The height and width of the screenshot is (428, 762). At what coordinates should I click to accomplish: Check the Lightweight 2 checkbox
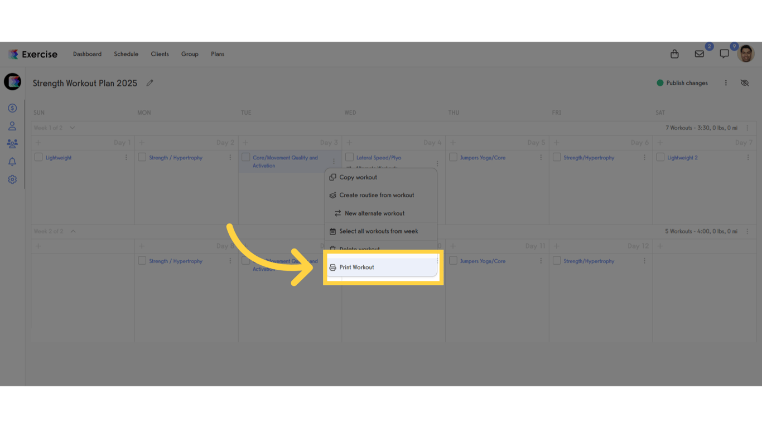[660, 157]
